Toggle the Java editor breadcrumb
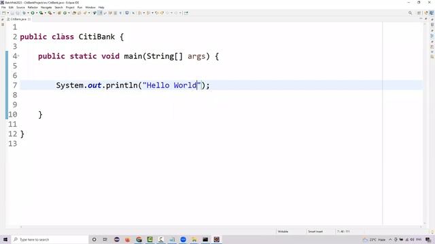This screenshot has width=435, height=244. (94, 13)
